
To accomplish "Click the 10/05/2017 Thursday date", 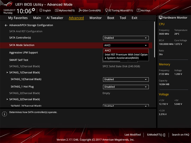I will pyautogui.click(x=9, y=11).
